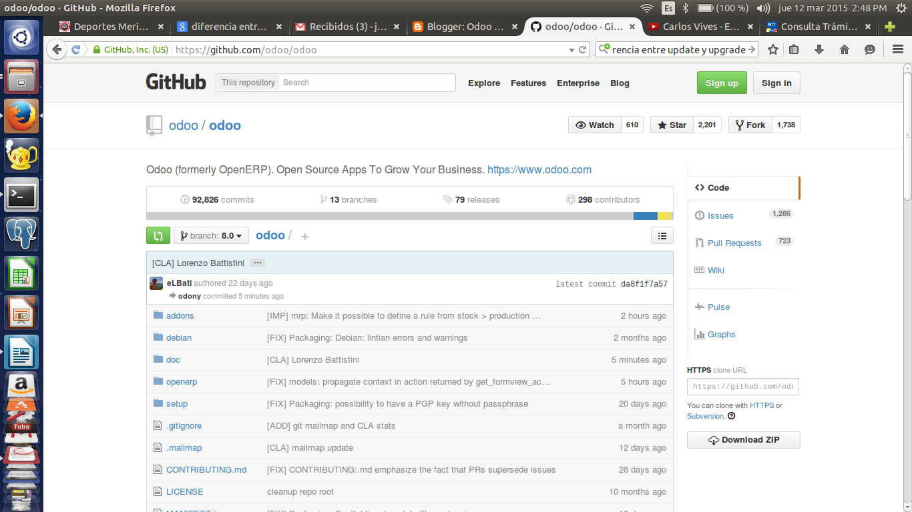Open latest commit da8f1f7a57
The image size is (912, 512).
point(644,284)
